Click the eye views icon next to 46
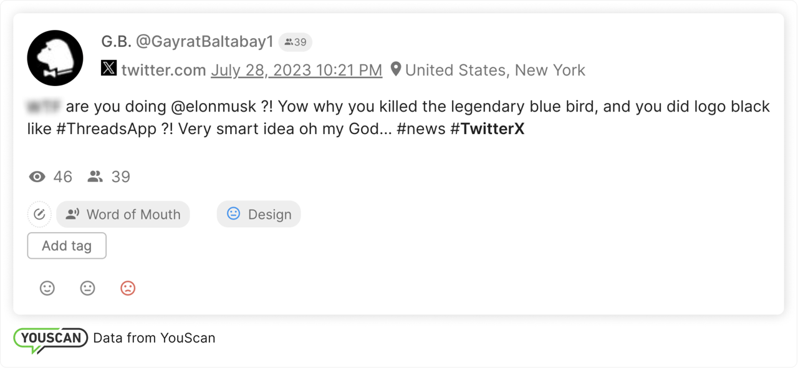This screenshot has width=798, height=368. click(37, 177)
